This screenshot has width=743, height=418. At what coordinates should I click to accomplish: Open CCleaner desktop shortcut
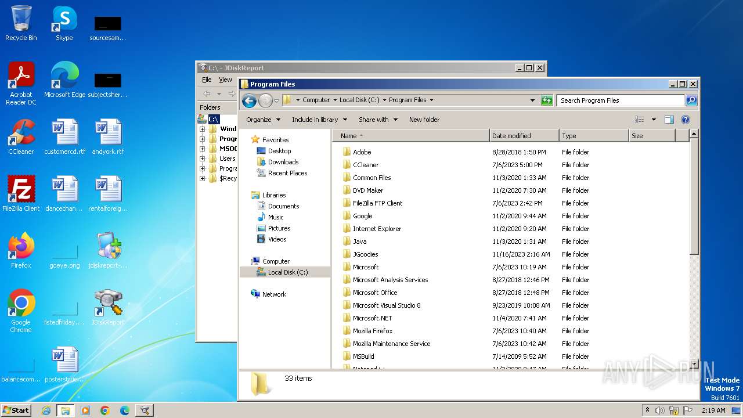(x=21, y=137)
